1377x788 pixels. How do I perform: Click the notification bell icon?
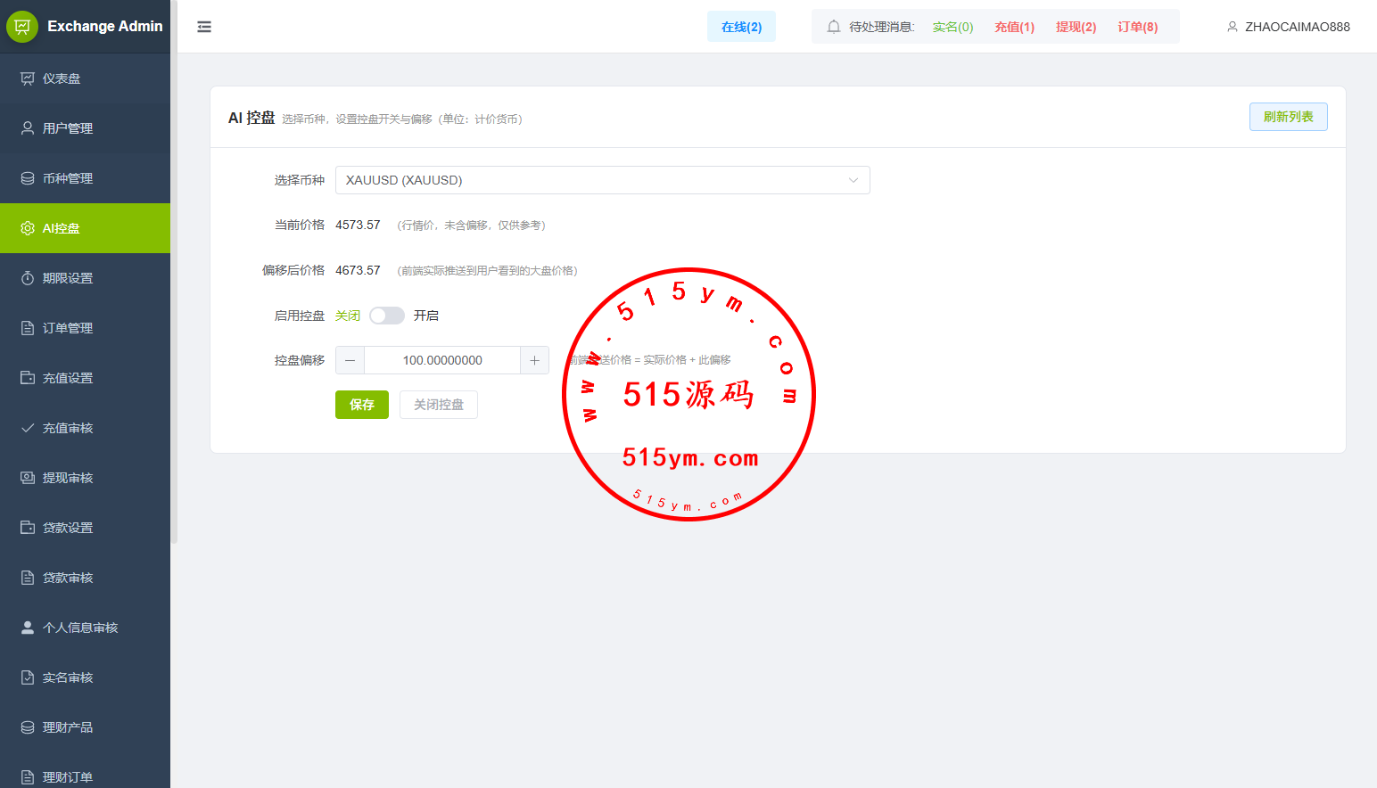click(834, 27)
